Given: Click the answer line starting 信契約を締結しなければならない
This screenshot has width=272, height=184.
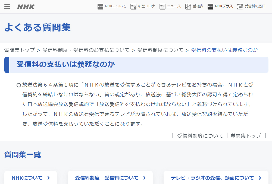Looking at the screenshot, I should tap(138, 95).
